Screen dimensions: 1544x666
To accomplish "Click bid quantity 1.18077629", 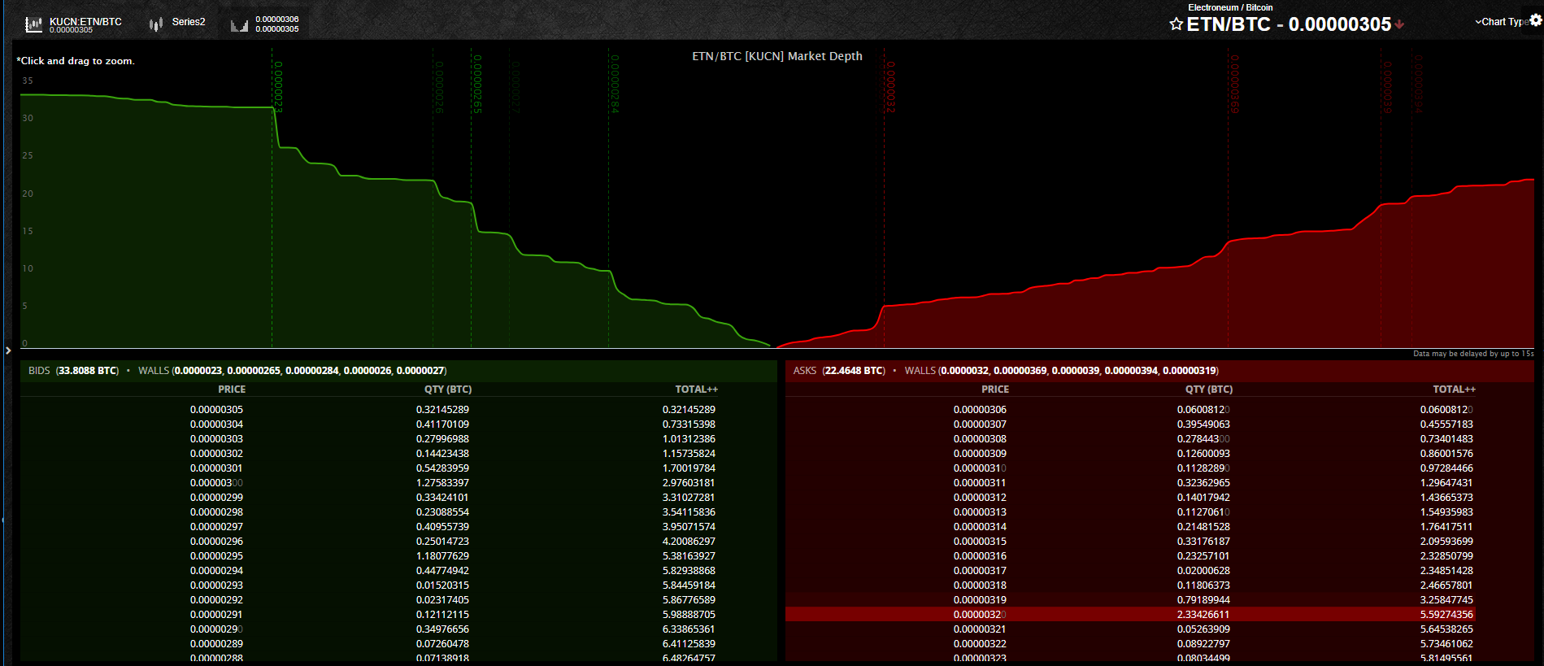I will (442, 556).
